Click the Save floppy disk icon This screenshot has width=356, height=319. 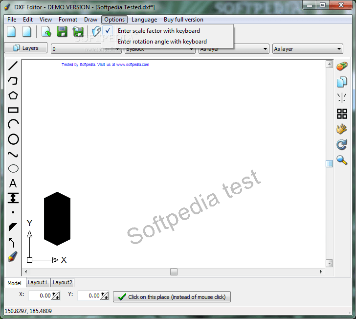tap(62, 31)
